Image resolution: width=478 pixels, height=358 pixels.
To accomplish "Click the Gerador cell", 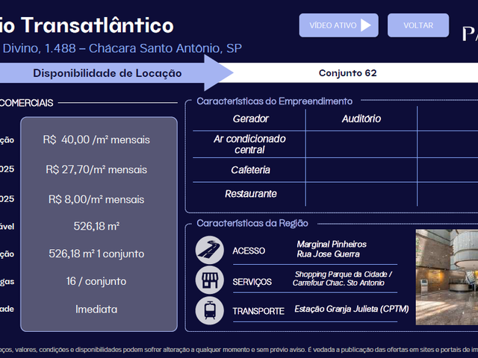I will click(250, 119).
